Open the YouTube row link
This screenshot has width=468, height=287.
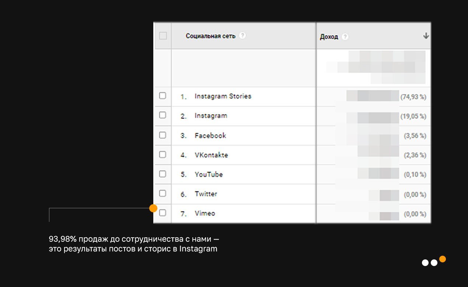[x=209, y=174]
